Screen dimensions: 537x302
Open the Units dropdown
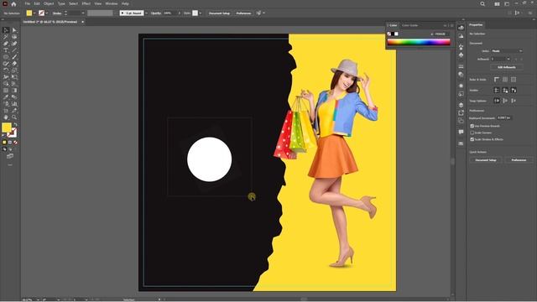pyautogui.click(x=507, y=51)
